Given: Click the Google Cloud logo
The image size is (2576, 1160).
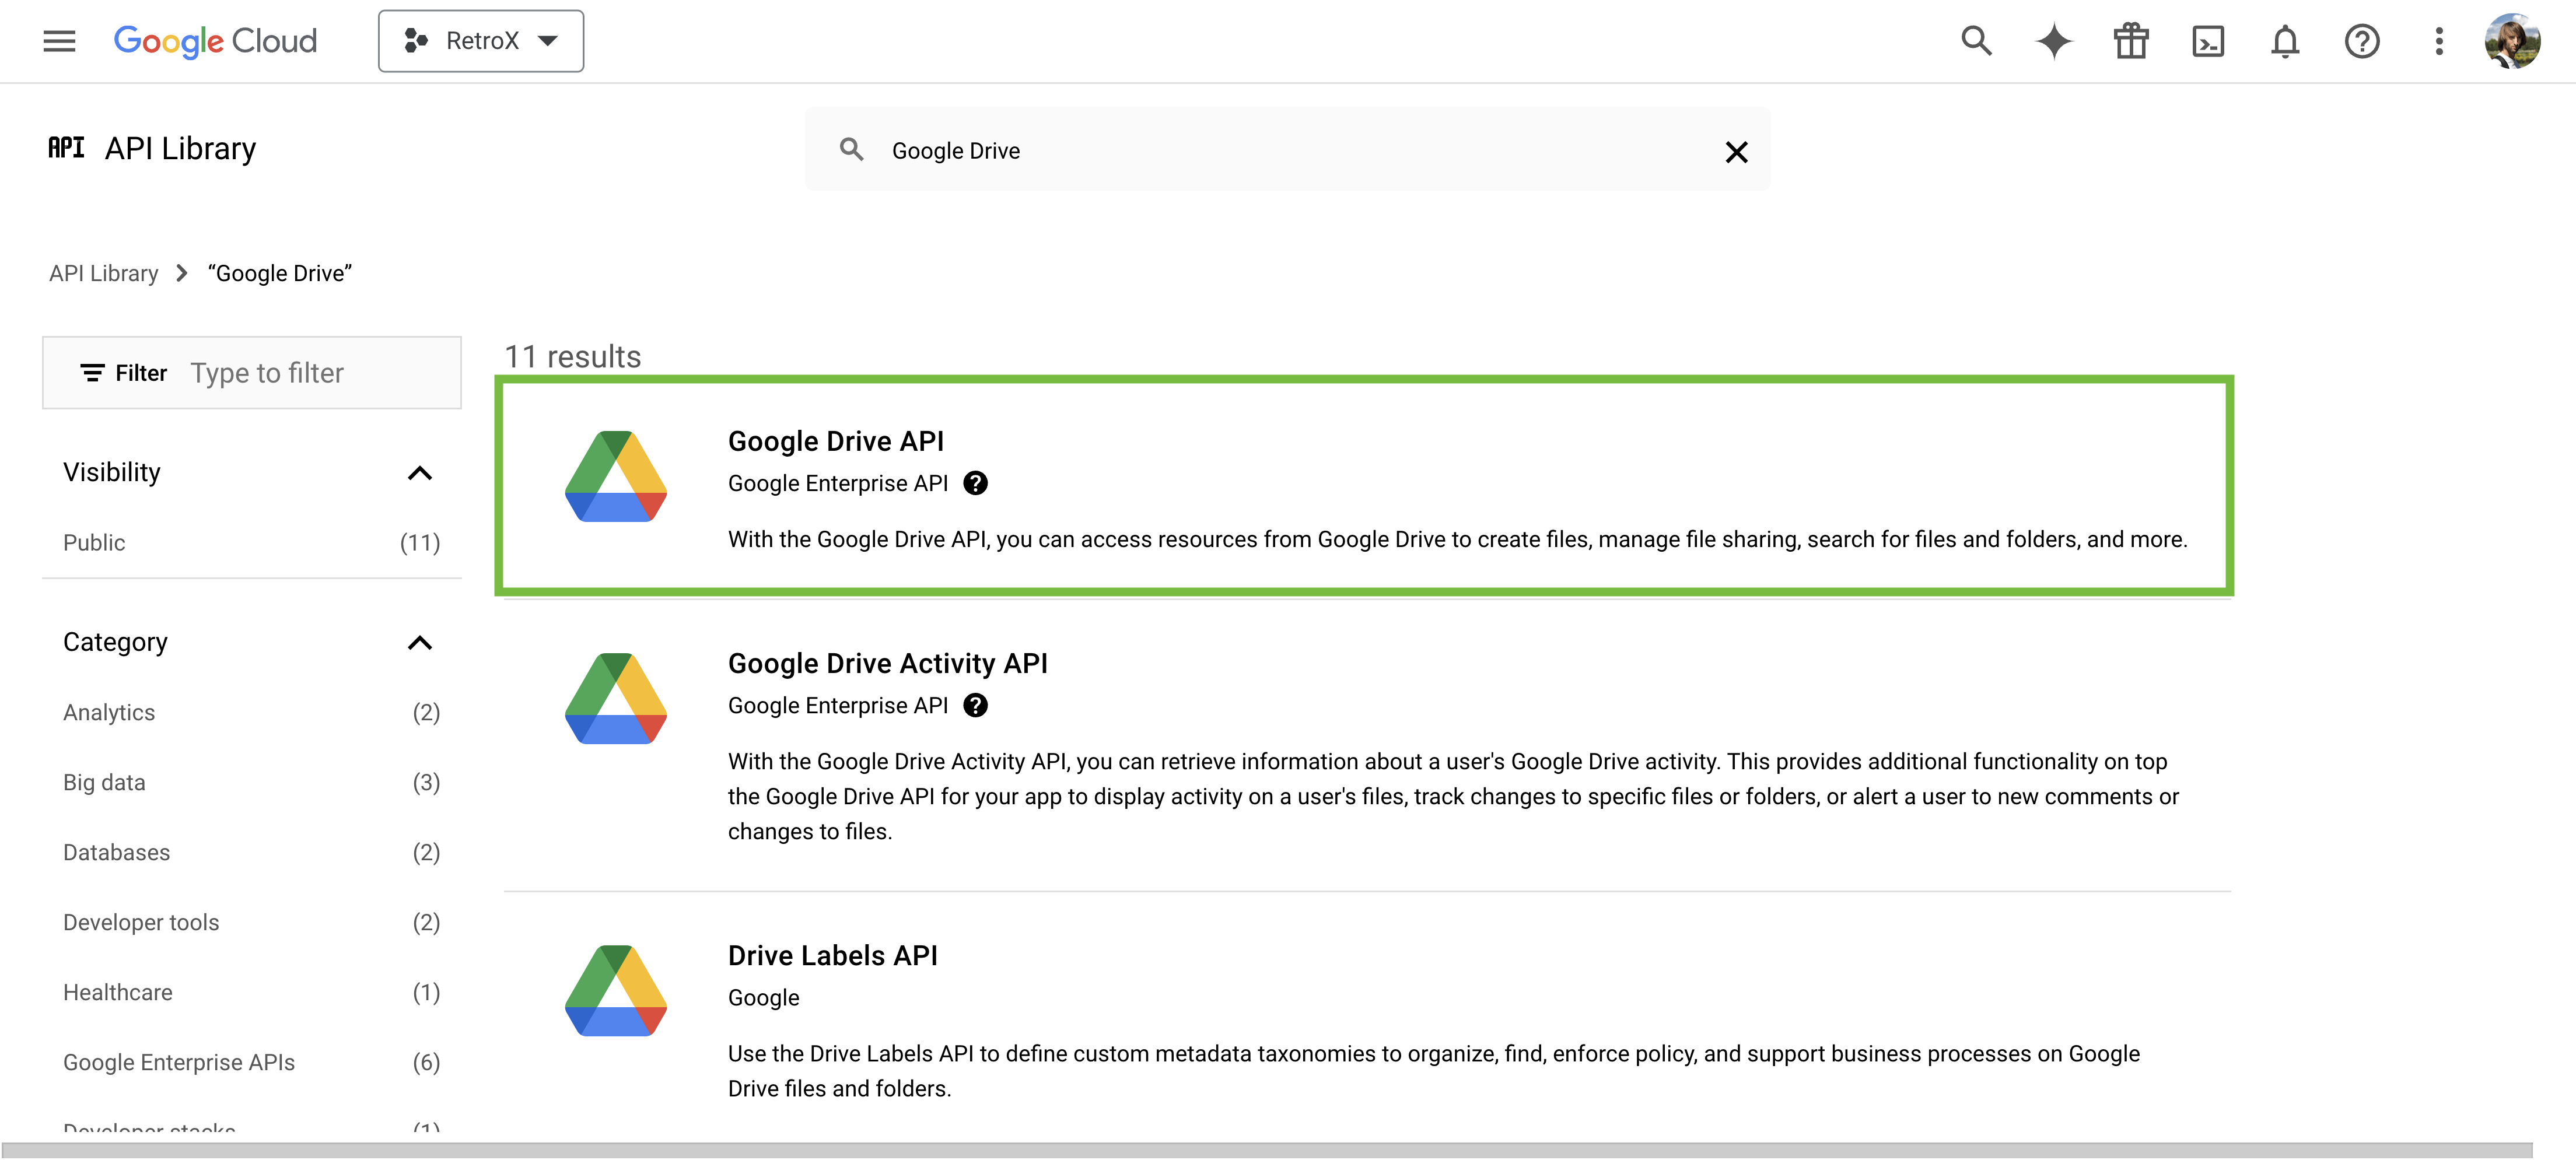Looking at the screenshot, I should pos(215,41).
